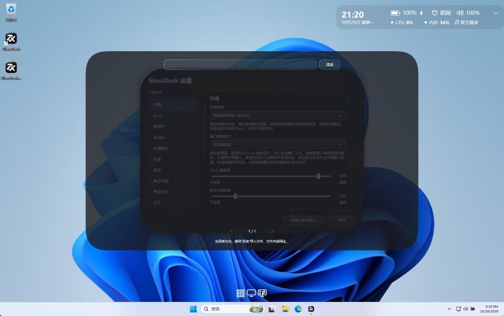Adjust the Dock transparency slider handle
Viewport: 504px width, 316px height.
[x=319, y=176]
